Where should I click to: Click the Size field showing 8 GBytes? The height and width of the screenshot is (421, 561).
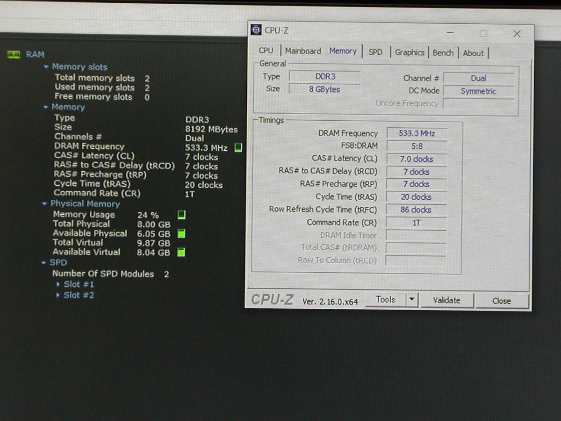click(x=325, y=89)
